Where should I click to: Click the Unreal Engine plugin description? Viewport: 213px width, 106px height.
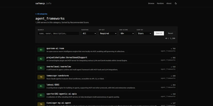[87, 61]
